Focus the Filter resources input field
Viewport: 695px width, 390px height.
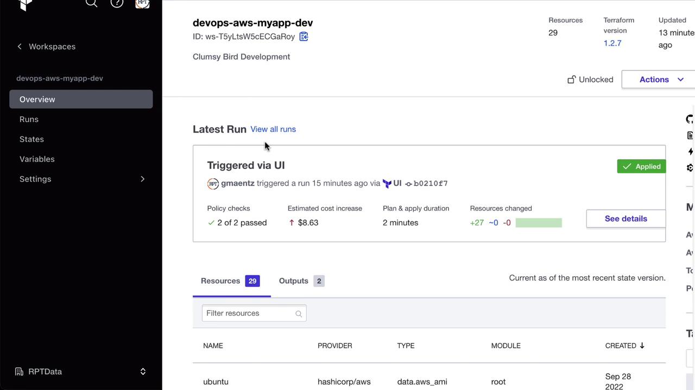(x=254, y=314)
